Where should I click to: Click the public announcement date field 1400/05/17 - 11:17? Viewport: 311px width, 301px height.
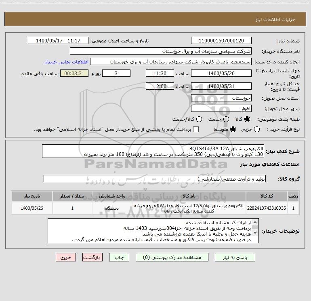pyautogui.click(x=58, y=41)
